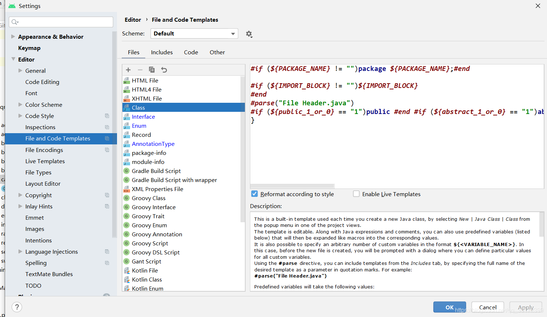Click the Kotlin File icon
The width and height of the screenshot is (547, 317).
coord(126,270)
